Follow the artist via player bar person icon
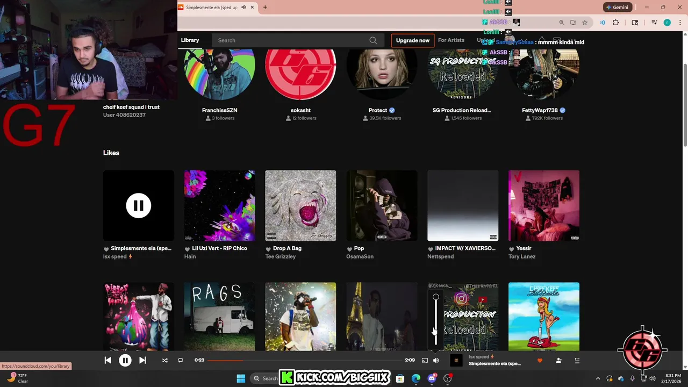The image size is (688, 387). pos(559,361)
